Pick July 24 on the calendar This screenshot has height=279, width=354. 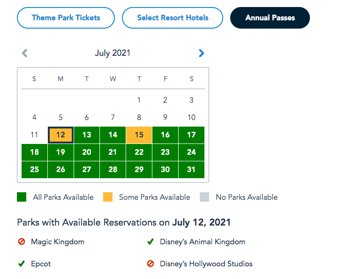(191, 152)
